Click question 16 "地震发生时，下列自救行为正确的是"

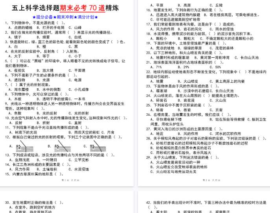tap(184, 10)
